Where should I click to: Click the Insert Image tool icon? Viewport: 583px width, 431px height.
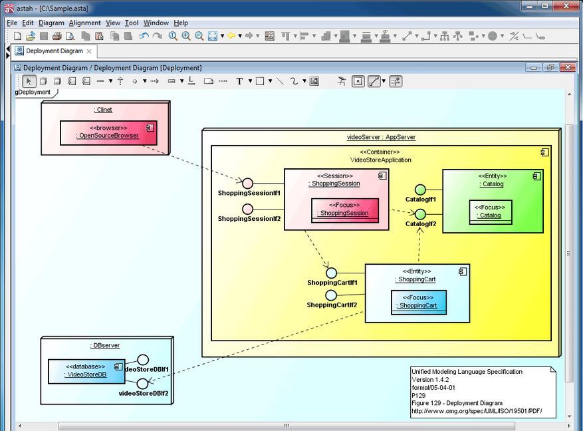tap(314, 81)
